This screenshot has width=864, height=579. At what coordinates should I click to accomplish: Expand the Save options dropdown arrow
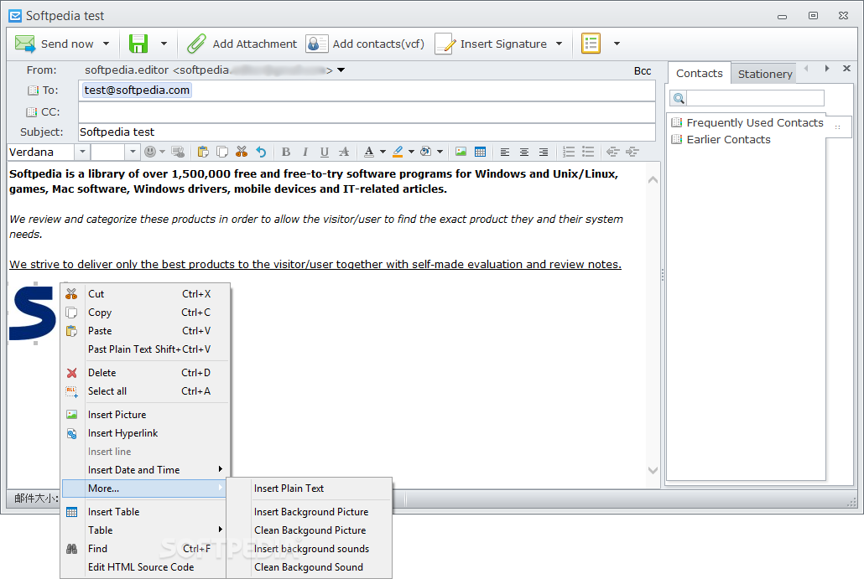click(x=164, y=44)
